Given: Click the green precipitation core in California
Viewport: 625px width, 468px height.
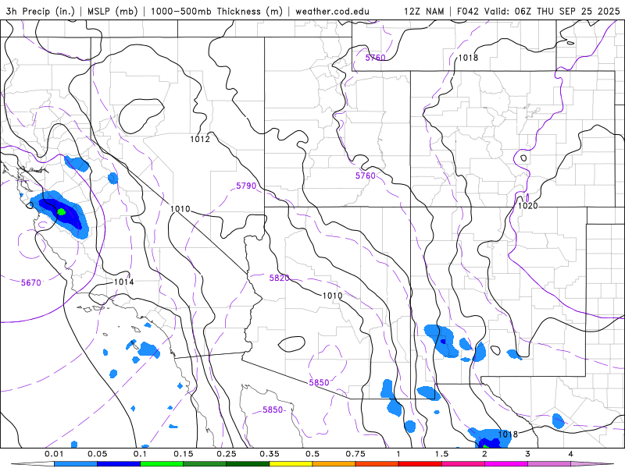Looking at the screenshot, I should click(62, 211).
